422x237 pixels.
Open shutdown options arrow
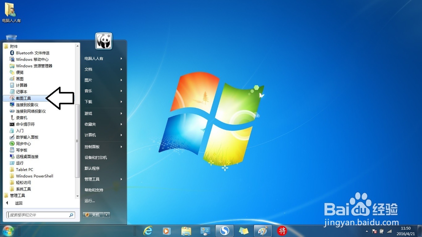point(107,215)
